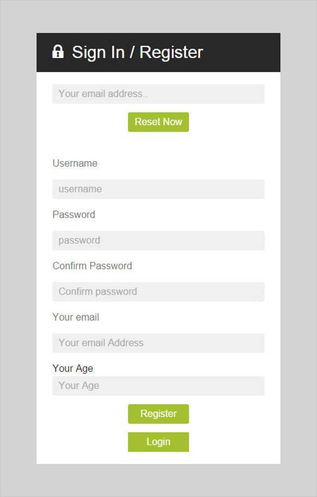The image size is (317, 497).
Task: Click the Username field label
Action: point(75,163)
